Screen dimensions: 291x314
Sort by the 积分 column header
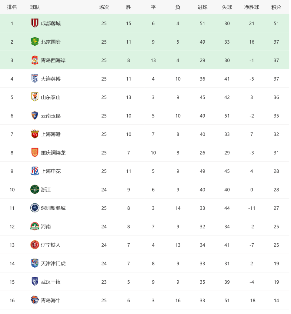pos(276,7)
